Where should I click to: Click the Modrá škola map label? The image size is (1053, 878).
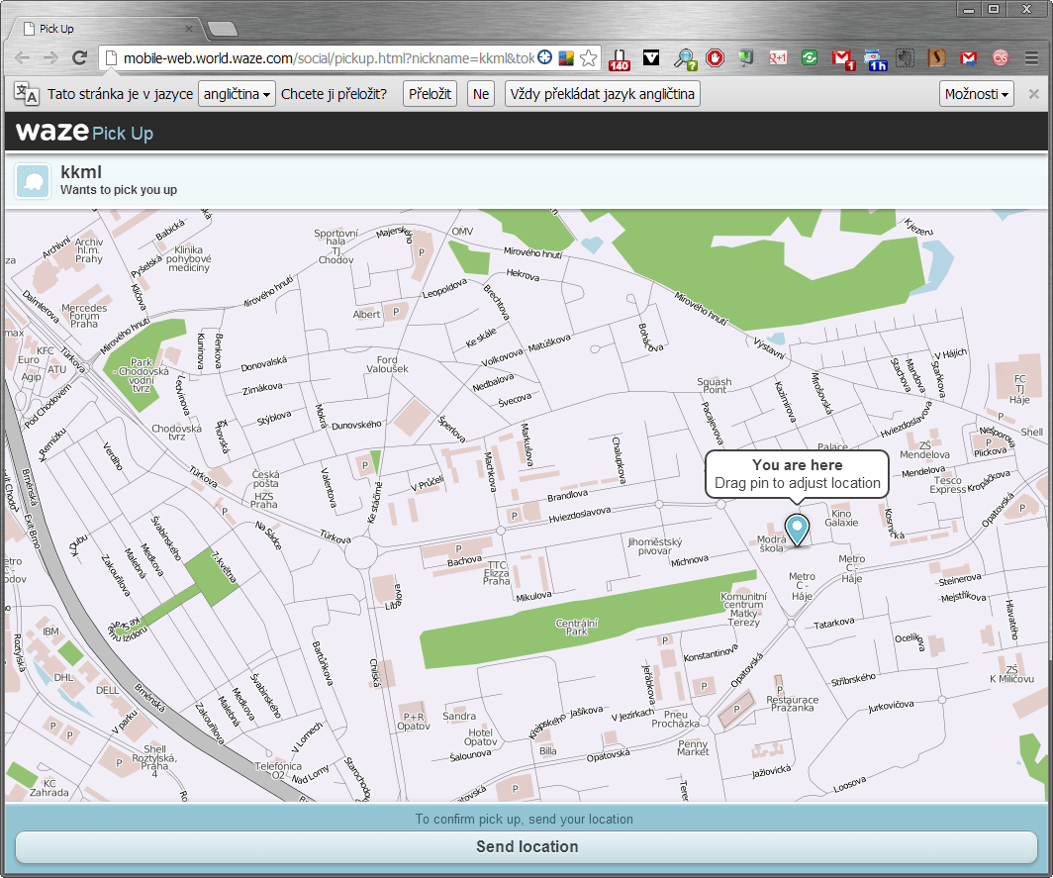[771, 543]
